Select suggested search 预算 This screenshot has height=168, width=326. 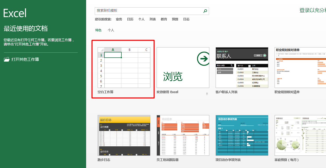tap(175, 19)
